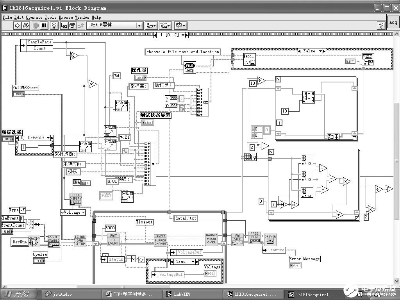Click the horizontal scrollbar left arrow
The image size is (400, 300).
click(4, 287)
